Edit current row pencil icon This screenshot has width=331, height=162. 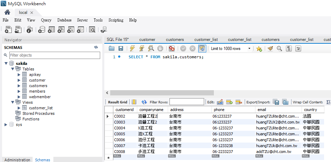[x=220, y=102]
